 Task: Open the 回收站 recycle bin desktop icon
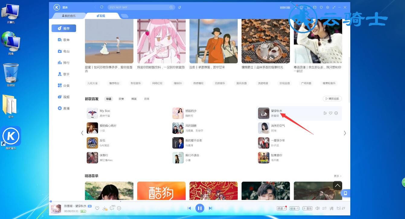click(x=11, y=75)
